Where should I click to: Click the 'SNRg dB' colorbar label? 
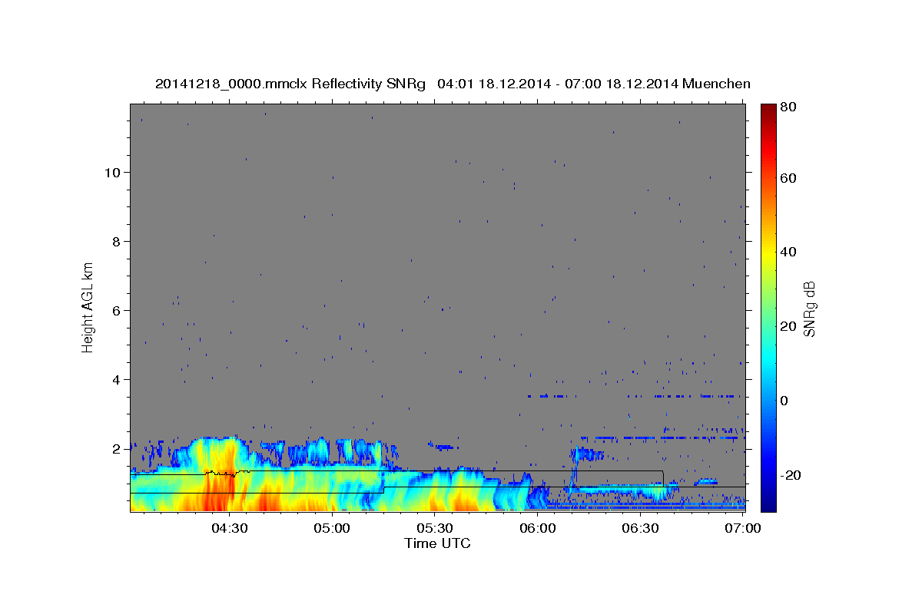click(x=809, y=309)
